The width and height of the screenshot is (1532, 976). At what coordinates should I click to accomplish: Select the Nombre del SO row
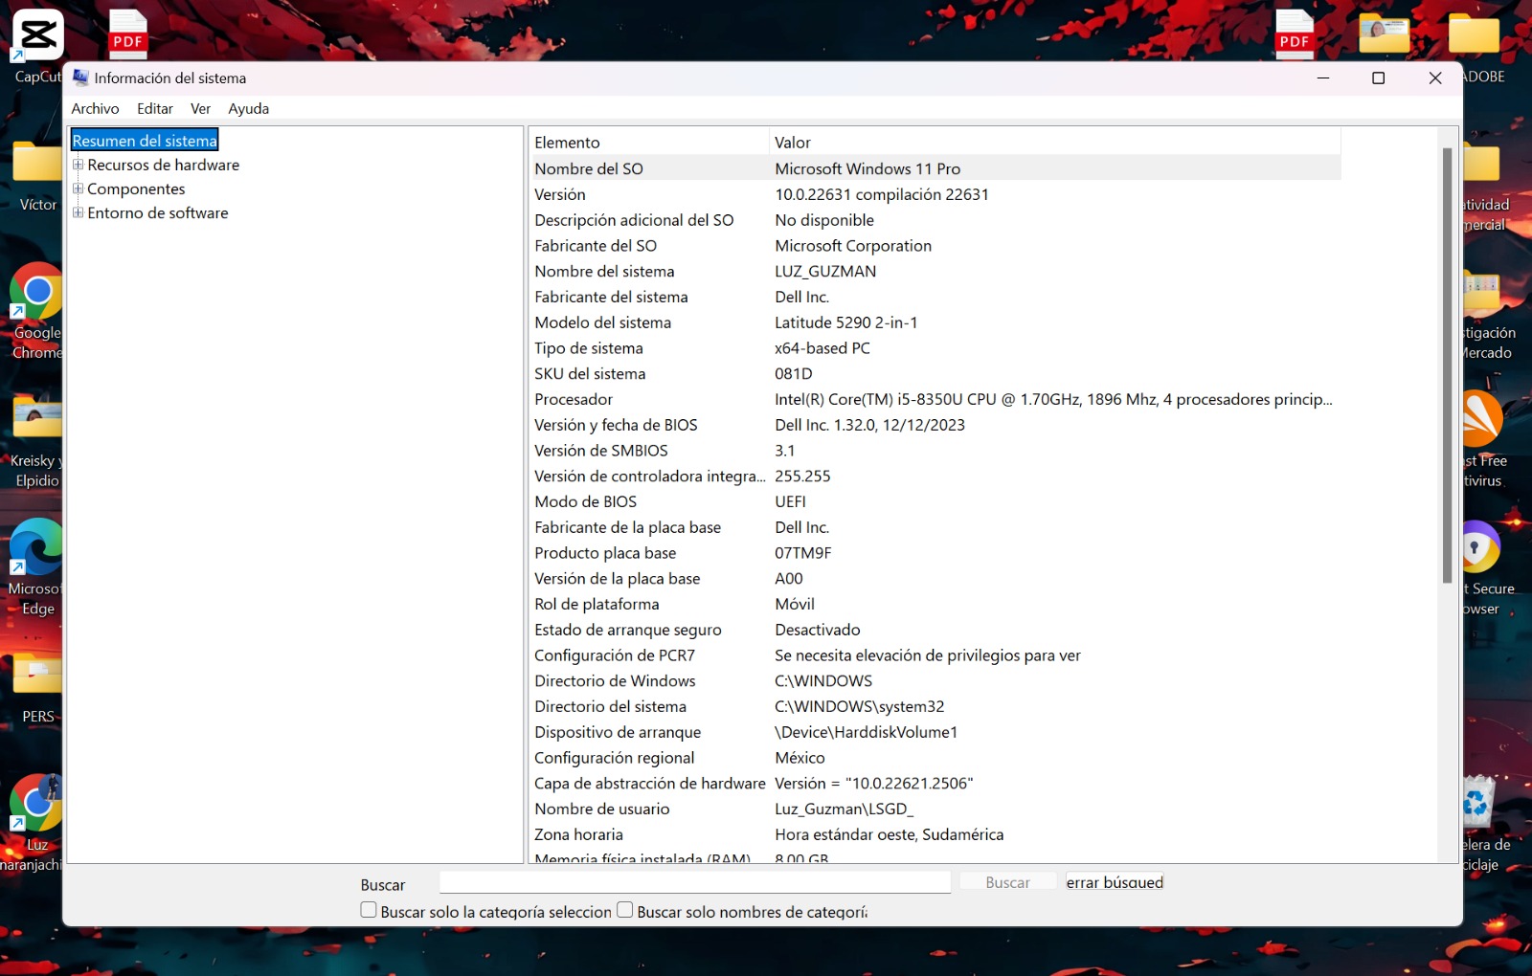pos(935,168)
